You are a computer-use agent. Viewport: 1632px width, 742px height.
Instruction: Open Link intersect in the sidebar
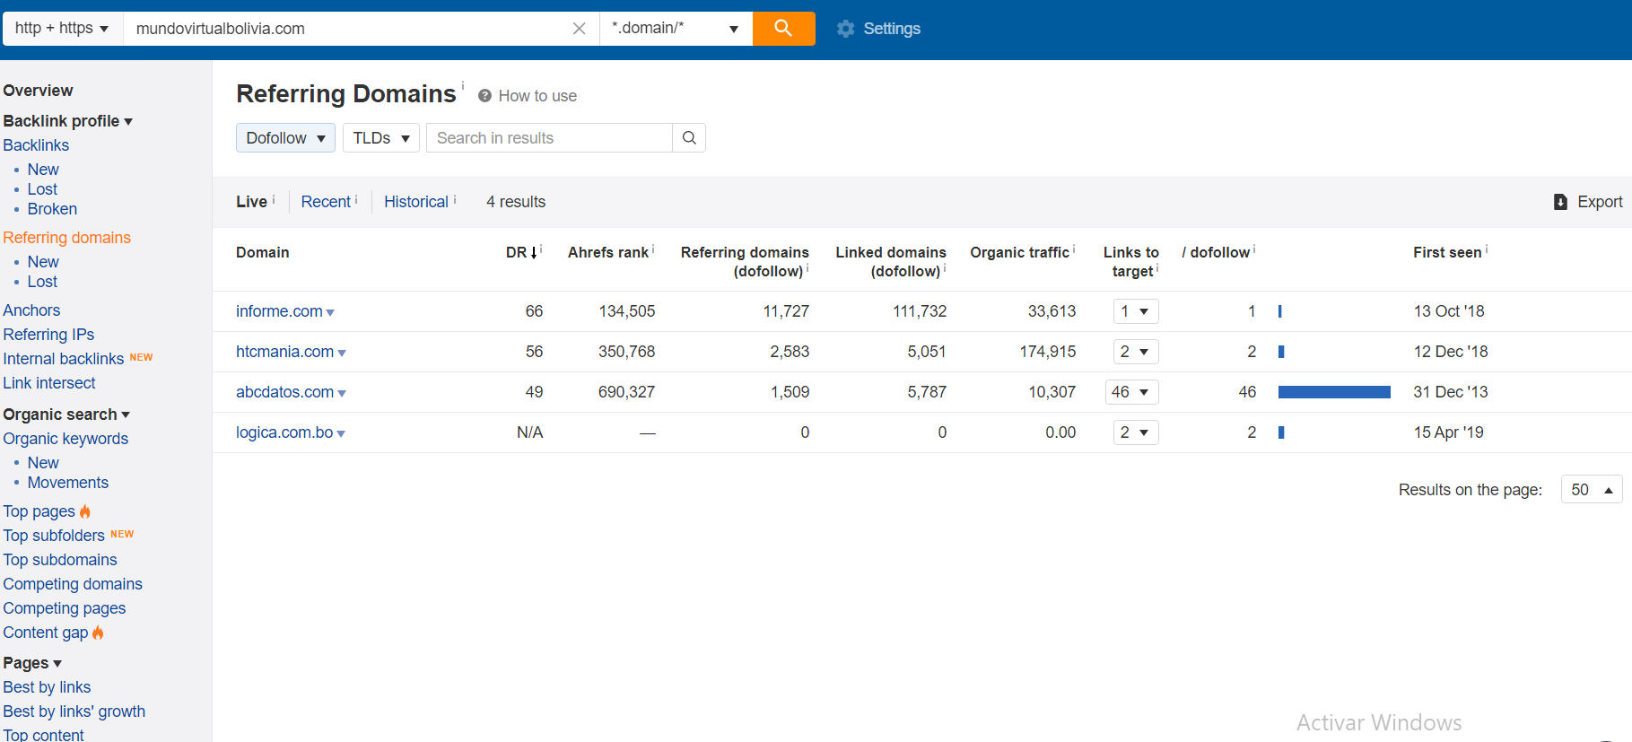tap(49, 383)
